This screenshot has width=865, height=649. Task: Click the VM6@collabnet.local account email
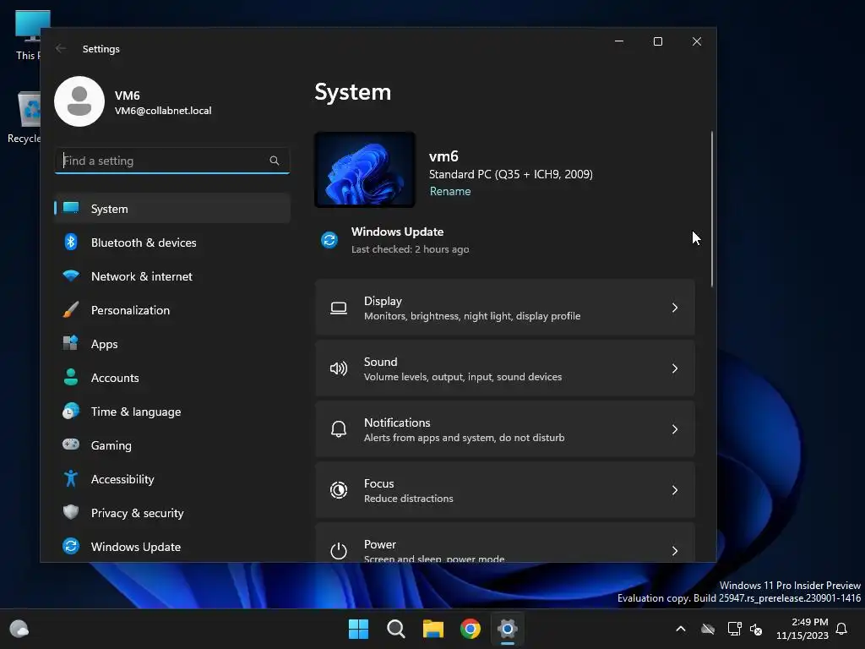163,111
